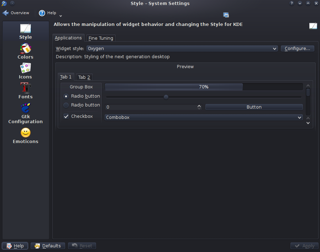Viewport: 320px width, 252px height.
Task: Open the Gtk Configuration module
Action: [x=26, y=113]
